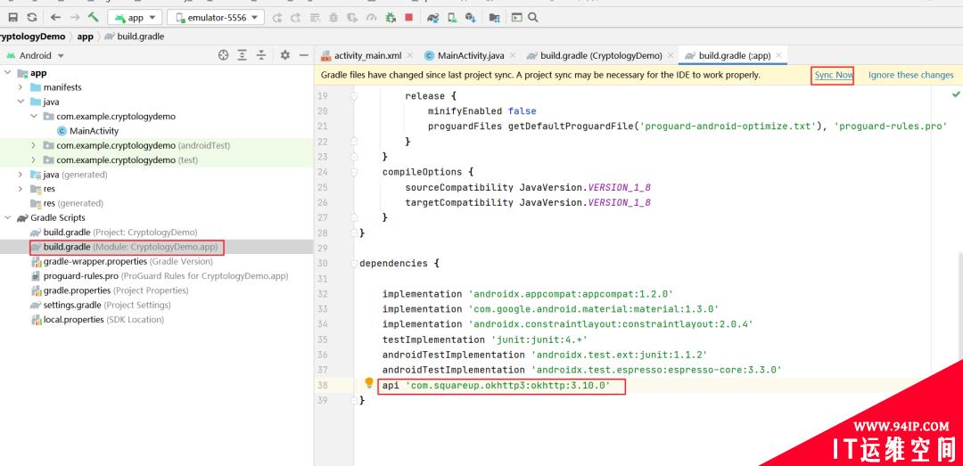
Task: Click the Collapse All icon in project panel
Action: [x=261, y=55]
